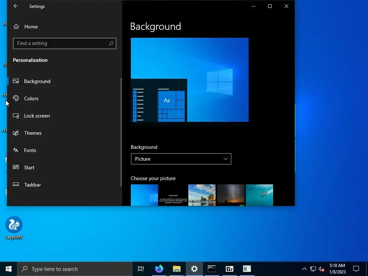The width and height of the screenshot is (368, 276).
Task: Open the Fonts settings page
Action: 64,151
